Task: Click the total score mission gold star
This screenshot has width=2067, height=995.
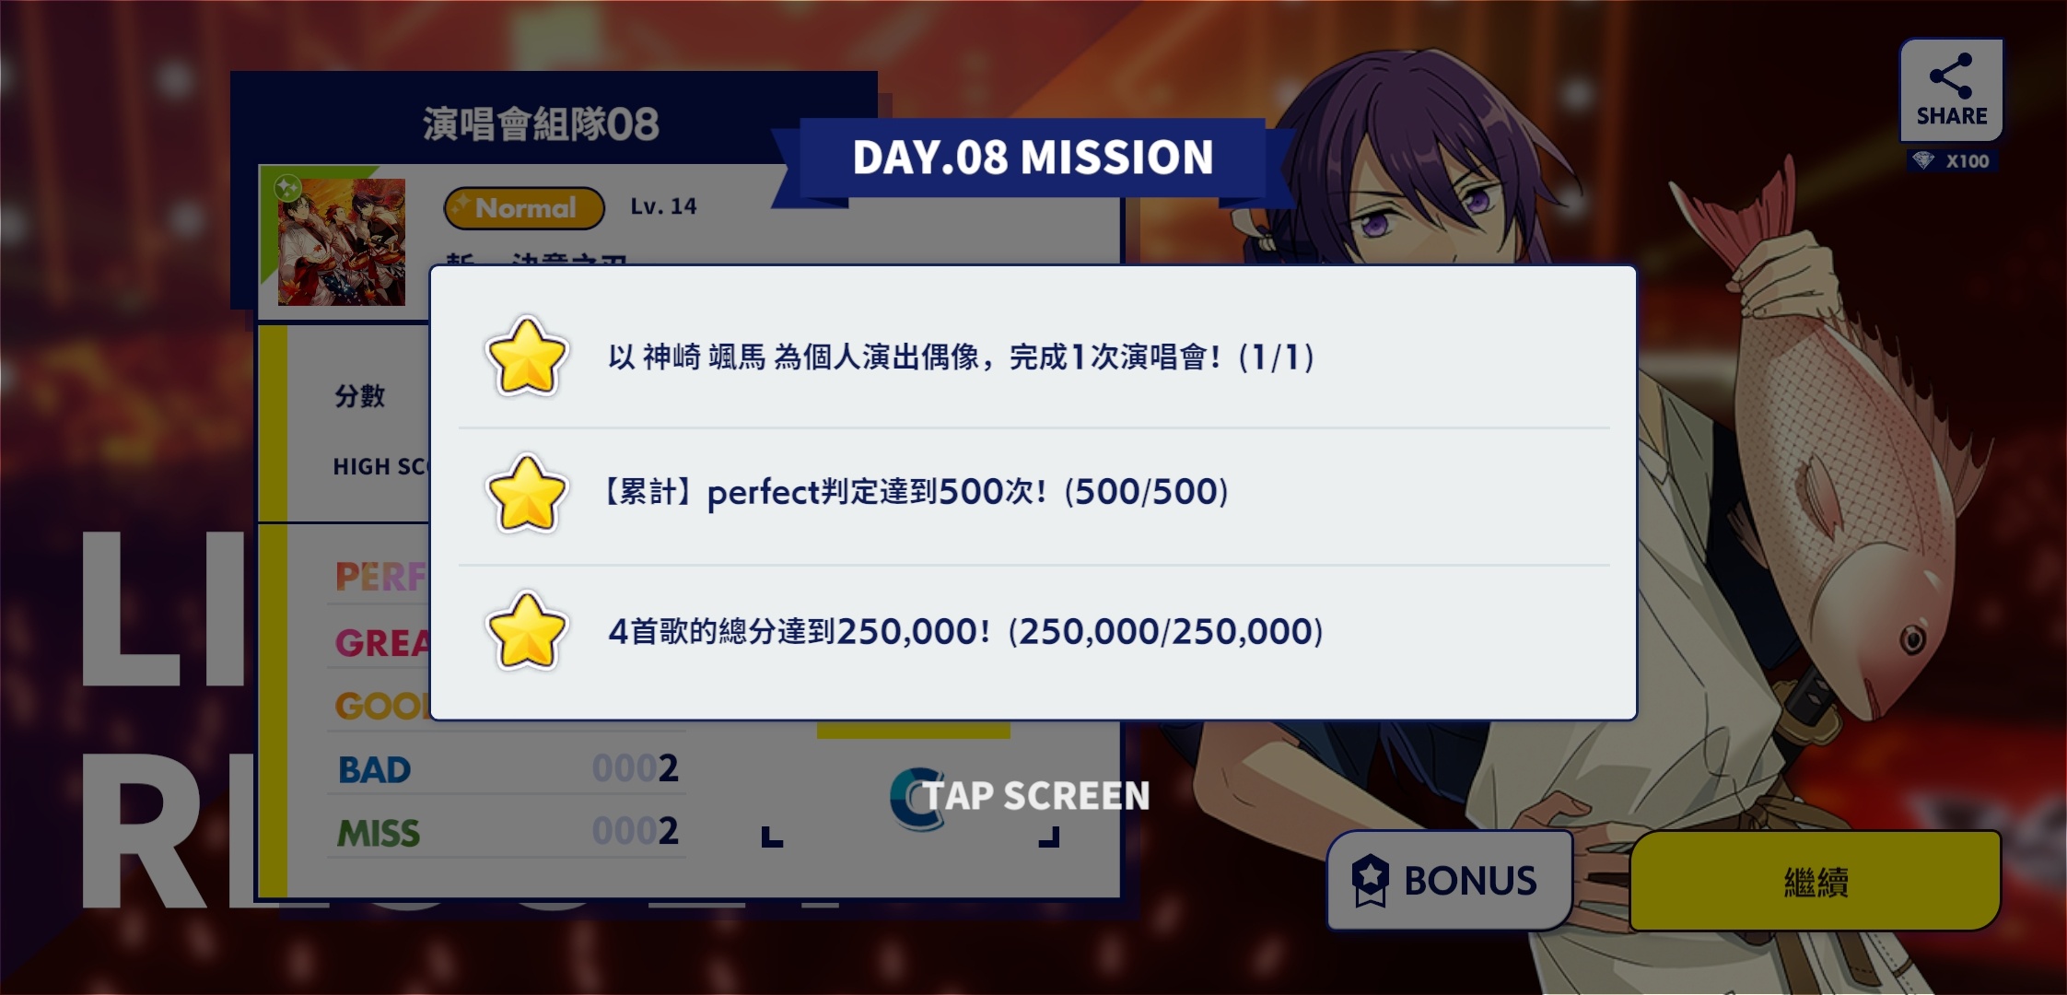Action: point(526,631)
